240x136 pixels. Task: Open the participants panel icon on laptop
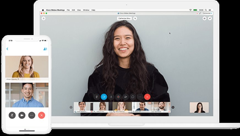126,97
